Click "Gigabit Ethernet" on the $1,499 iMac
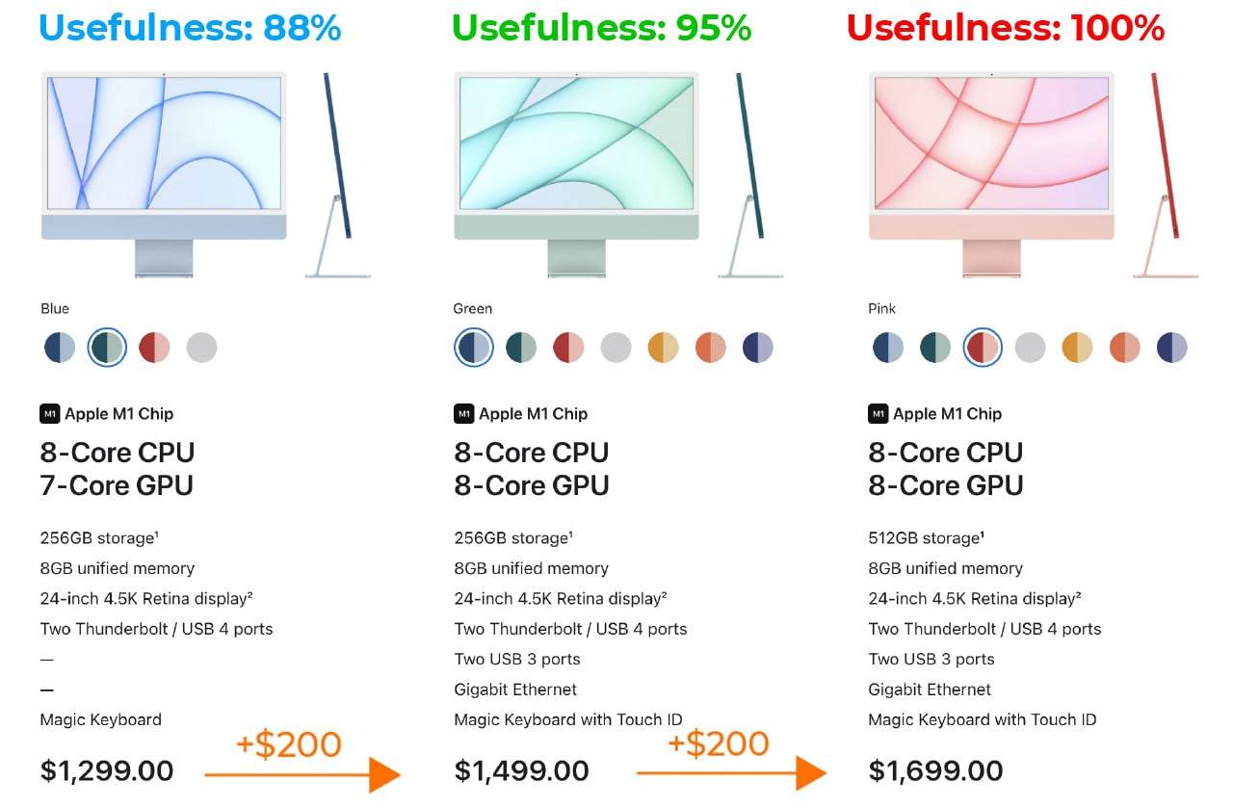Image resolution: width=1233 pixels, height=807 pixels. pos(515,690)
